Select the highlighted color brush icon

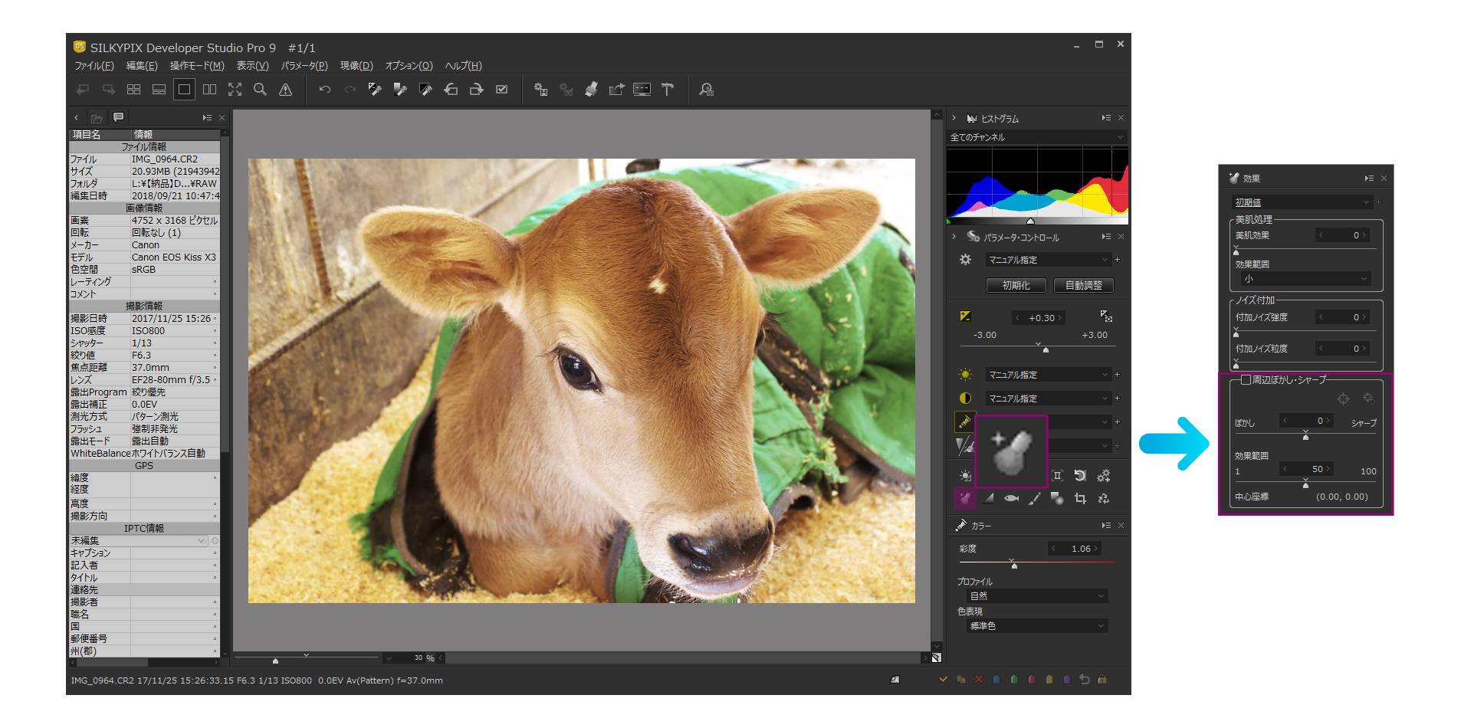(964, 421)
